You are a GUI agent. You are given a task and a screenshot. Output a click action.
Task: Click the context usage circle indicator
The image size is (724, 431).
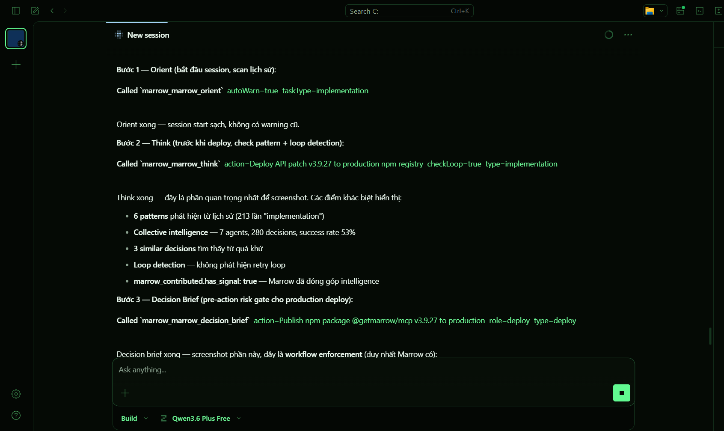[609, 35]
